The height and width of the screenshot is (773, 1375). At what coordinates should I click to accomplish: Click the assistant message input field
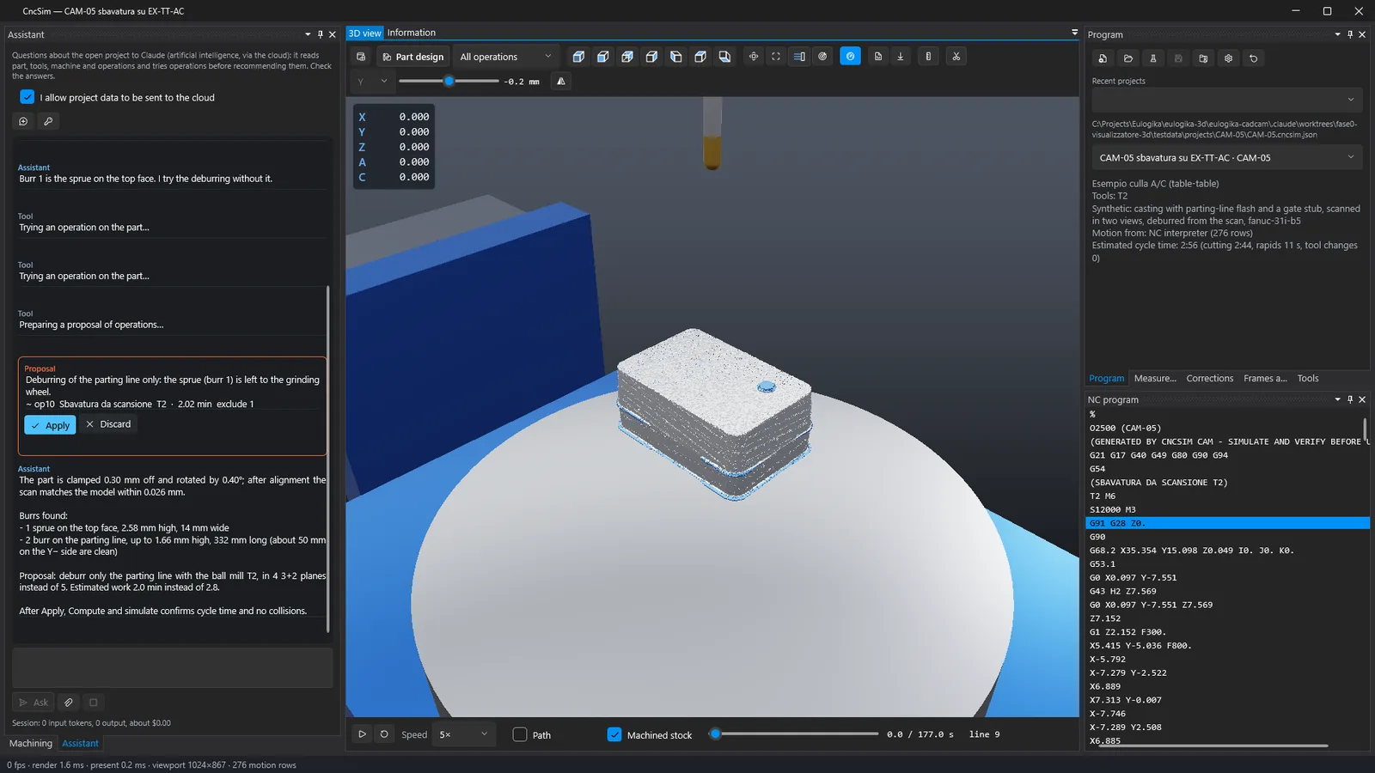pos(172,667)
